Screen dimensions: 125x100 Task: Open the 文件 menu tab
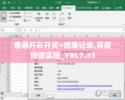coord(4,8)
